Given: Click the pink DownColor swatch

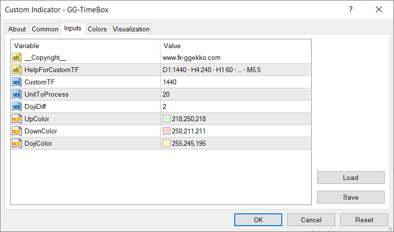Looking at the screenshot, I should point(167,131).
